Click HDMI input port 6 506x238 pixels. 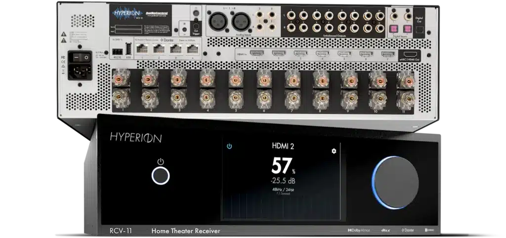pyautogui.click(x=366, y=53)
